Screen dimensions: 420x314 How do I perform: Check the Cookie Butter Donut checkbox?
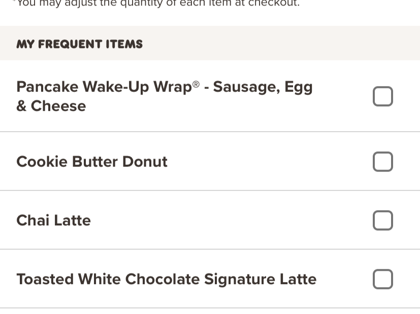tap(382, 162)
